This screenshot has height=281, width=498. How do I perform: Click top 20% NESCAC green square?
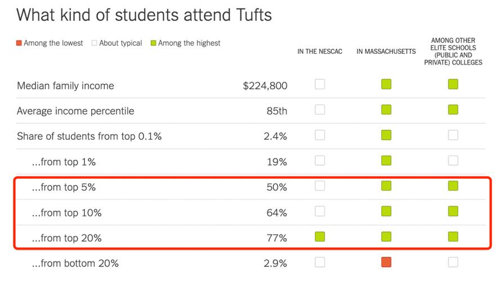pyautogui.click(x=320, y=237)
